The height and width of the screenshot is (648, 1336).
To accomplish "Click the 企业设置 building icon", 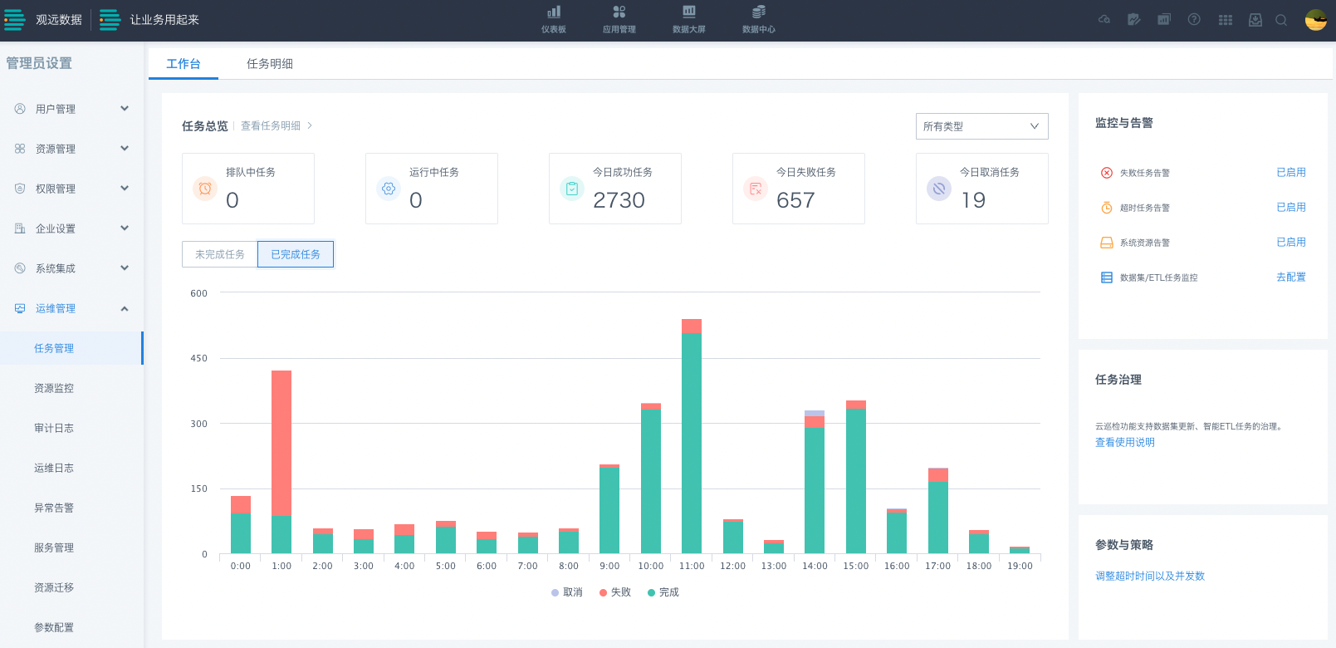I will [20, 228].
